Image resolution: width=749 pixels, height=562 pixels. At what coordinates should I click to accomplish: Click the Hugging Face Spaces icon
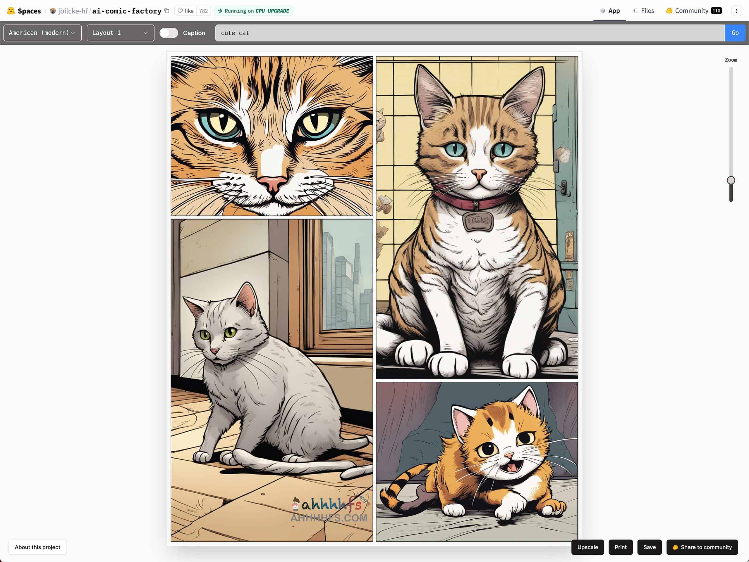coord(11,11)
